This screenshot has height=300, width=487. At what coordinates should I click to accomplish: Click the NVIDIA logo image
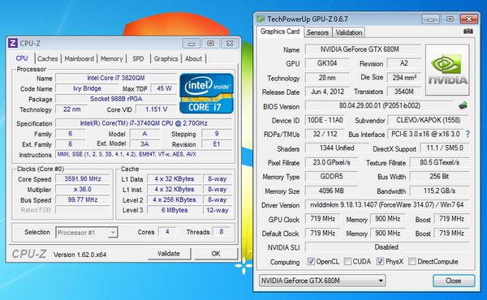point(447,70)
